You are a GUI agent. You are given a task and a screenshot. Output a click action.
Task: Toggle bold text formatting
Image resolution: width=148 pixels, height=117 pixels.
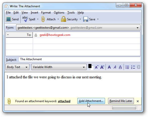tap(109, 67)
